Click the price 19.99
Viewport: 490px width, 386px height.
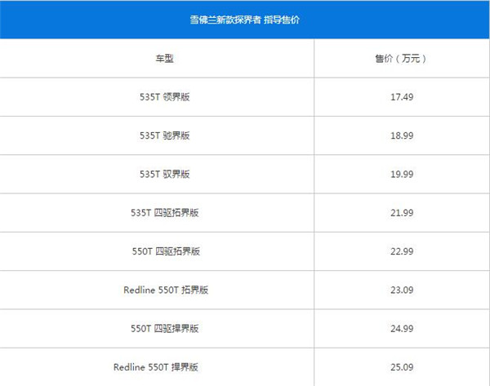click(x=402, y=175)
